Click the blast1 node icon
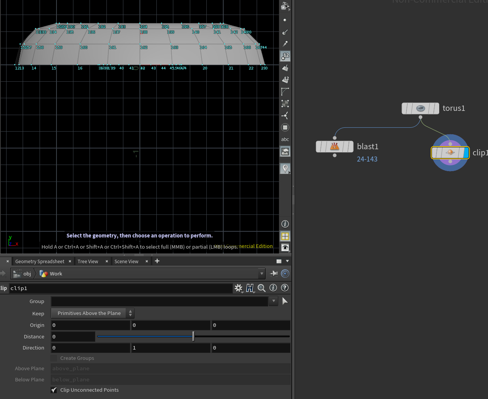 pos(335,147)
